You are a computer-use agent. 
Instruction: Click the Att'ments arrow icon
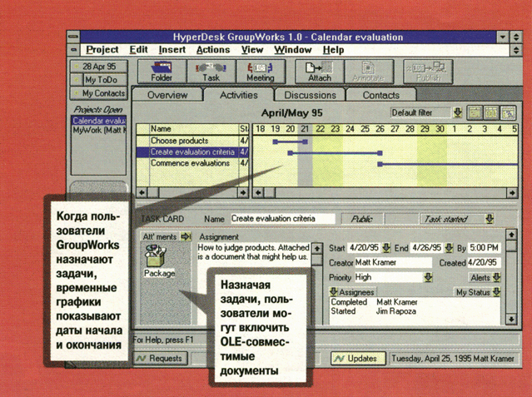[x=186, y=236]
